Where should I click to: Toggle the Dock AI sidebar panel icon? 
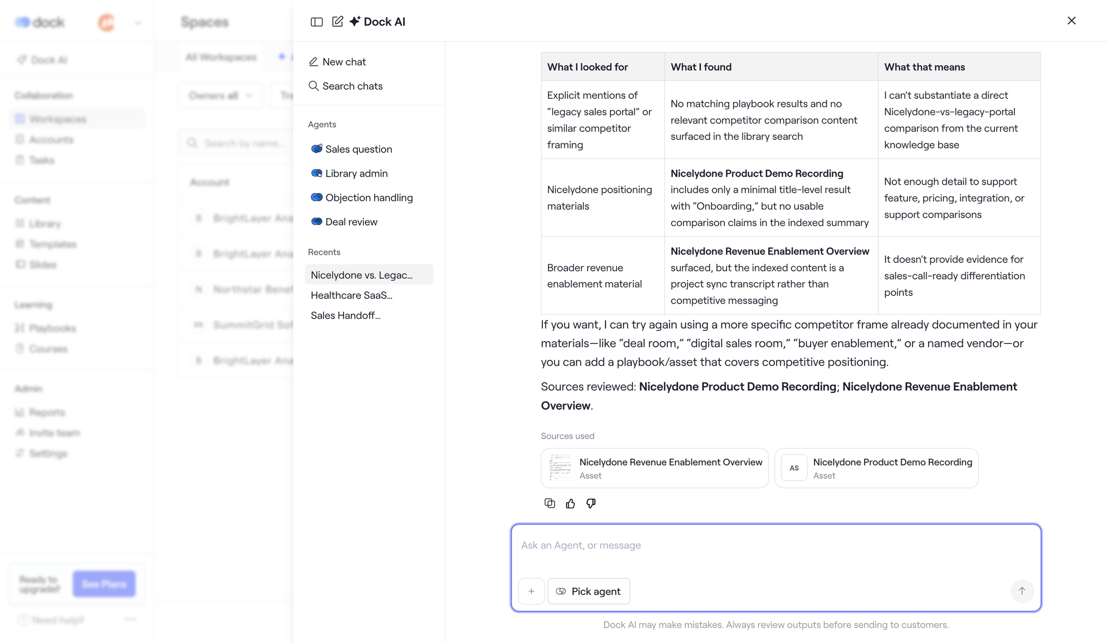[x=316, y=22]
